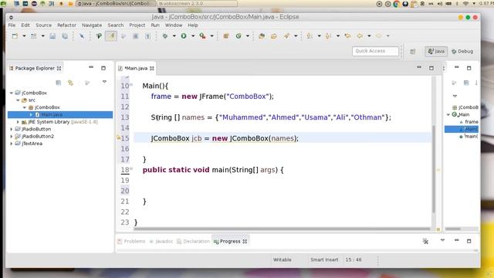Screen dimensions: 494x278
Task: Click the Next Annotation toolbar icon
Action: [x=310, y=36]
